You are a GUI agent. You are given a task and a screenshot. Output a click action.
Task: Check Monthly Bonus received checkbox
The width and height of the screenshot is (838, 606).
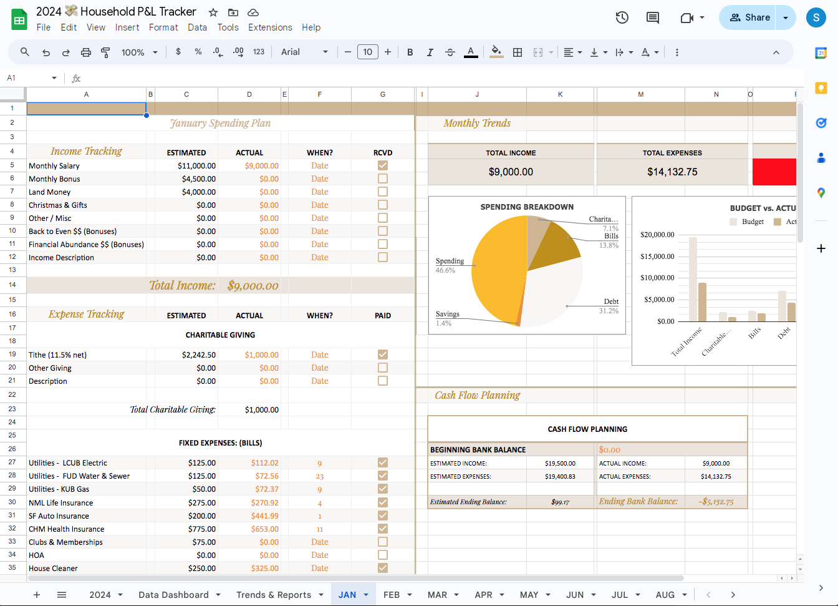[x=383, y=178]
